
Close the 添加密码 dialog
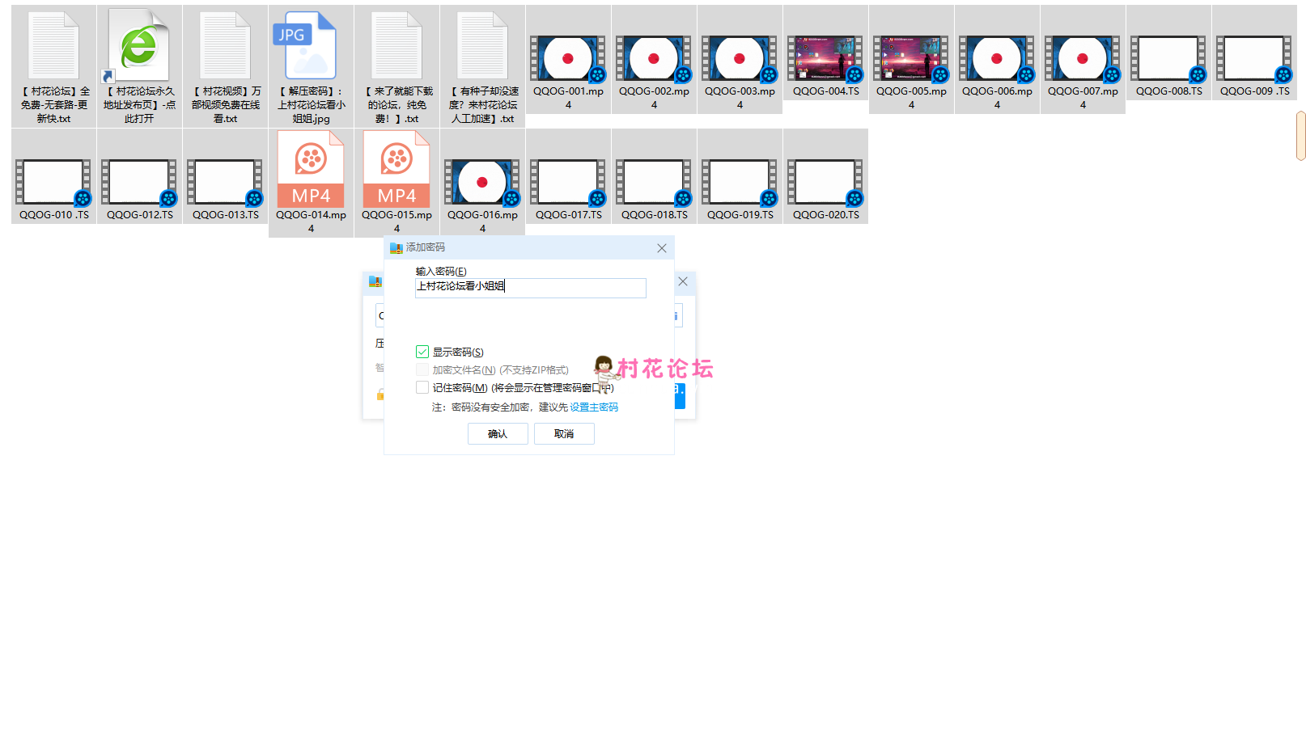click(x=662, y=248)
